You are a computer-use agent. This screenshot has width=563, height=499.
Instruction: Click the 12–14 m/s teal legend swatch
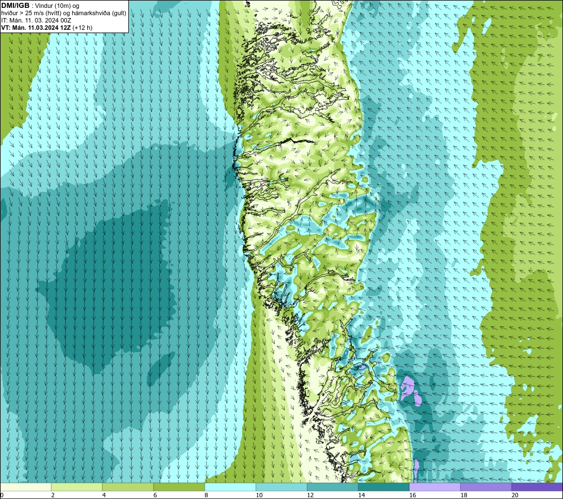(333, 487)
